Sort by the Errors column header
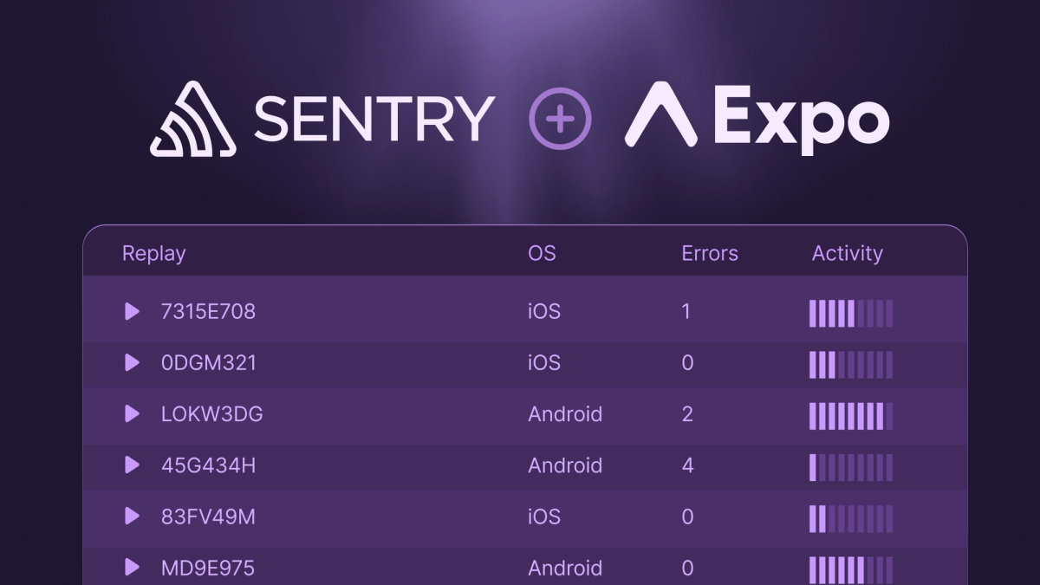This screenshot has width=1040, height=585. click(x=710, y=252)
